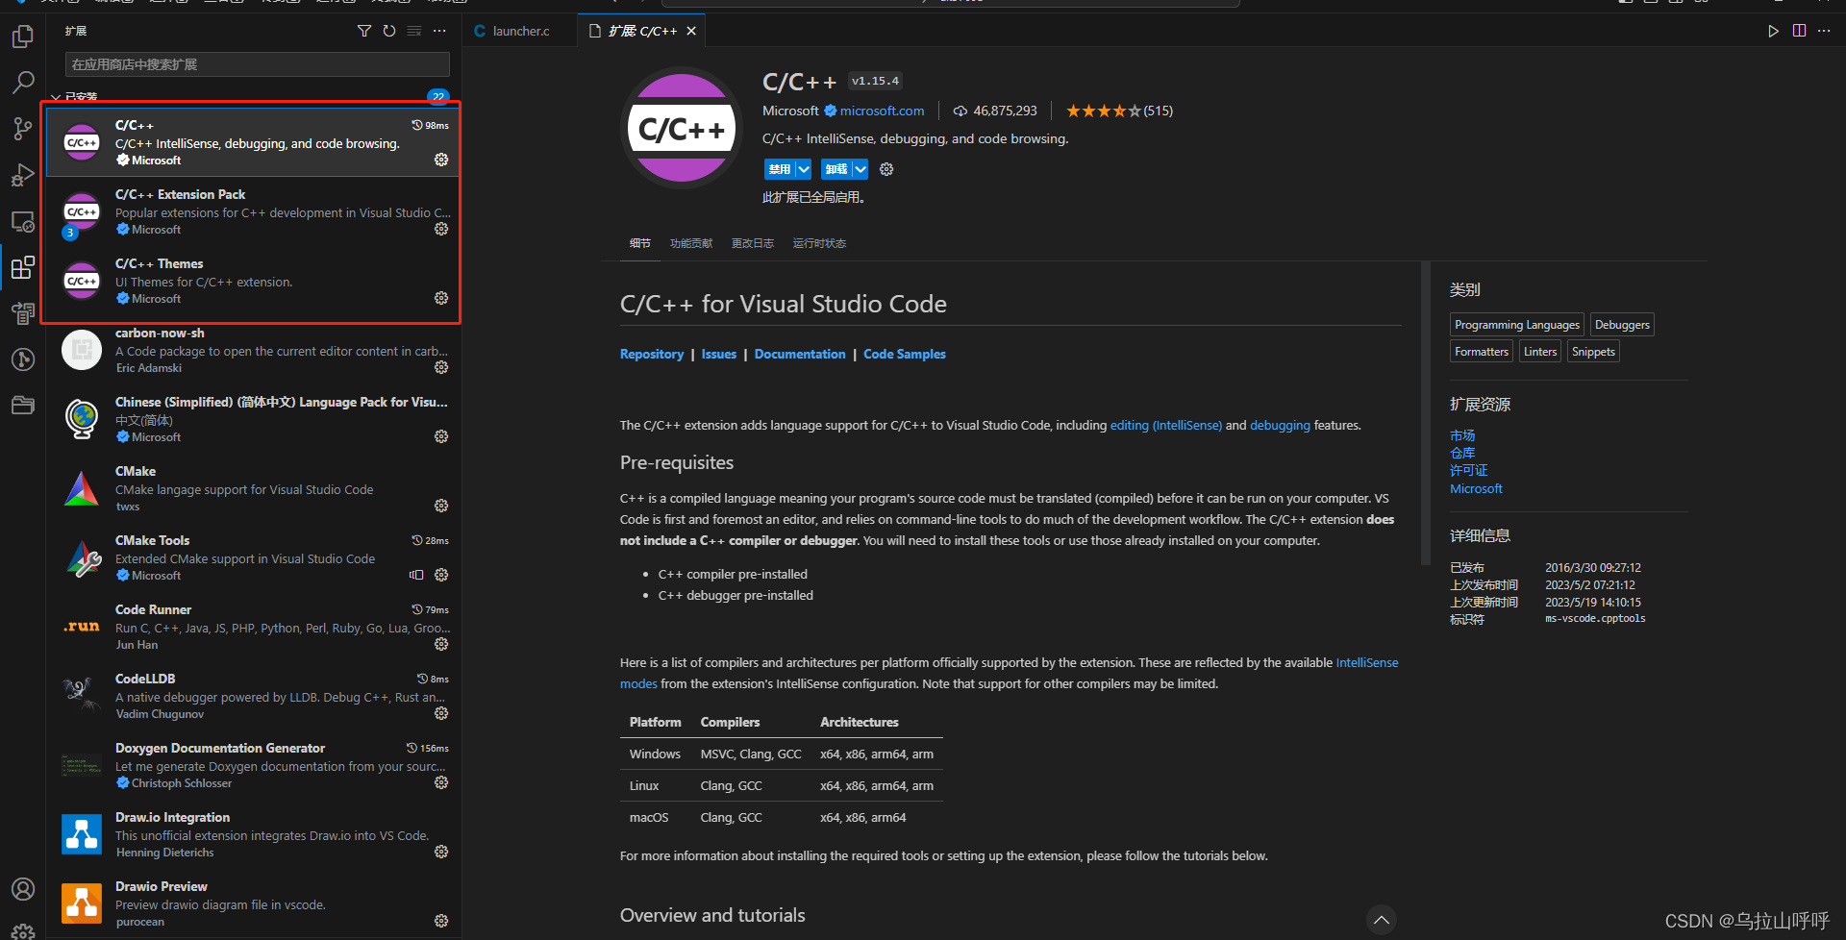Viewport: 1846px width, 940px height.
Task: Open the Issues link
Action: click(719, 355)
